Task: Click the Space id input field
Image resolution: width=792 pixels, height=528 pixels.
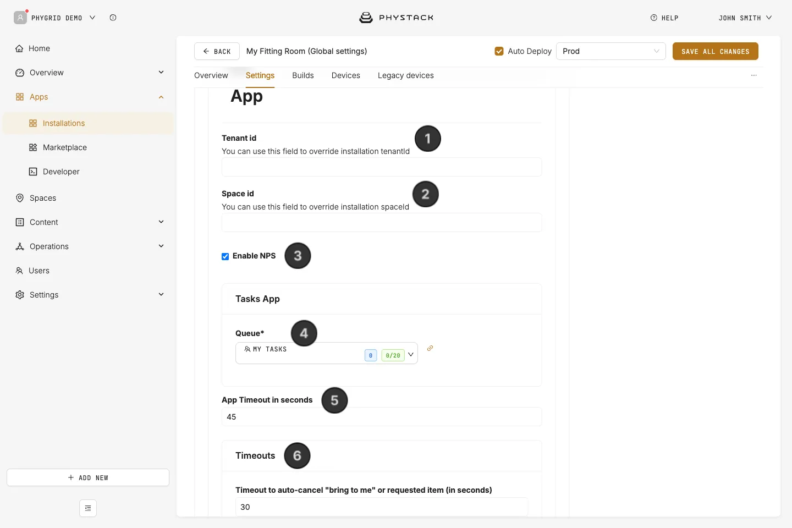Action: [x=382, y=223]
